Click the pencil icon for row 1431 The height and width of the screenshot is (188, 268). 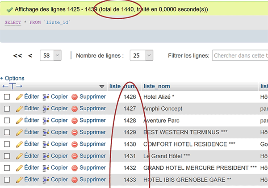pos(19,156)
